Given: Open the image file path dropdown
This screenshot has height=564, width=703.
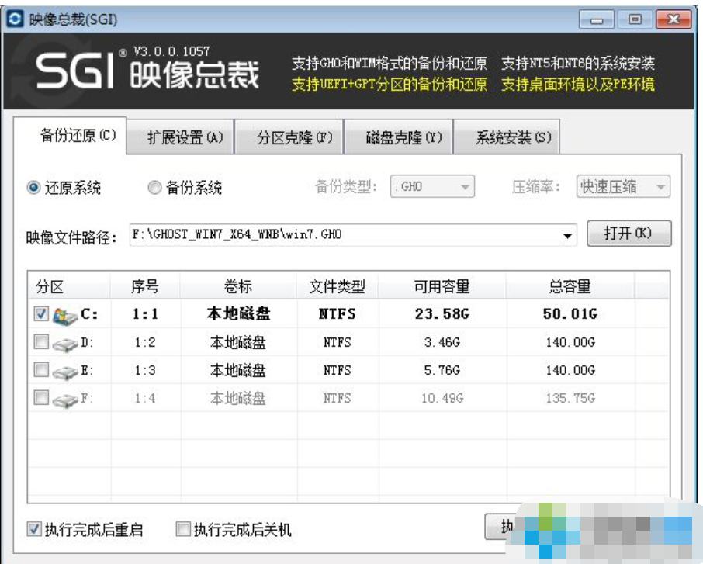Looking at the screenshot, I should [569, 234].
